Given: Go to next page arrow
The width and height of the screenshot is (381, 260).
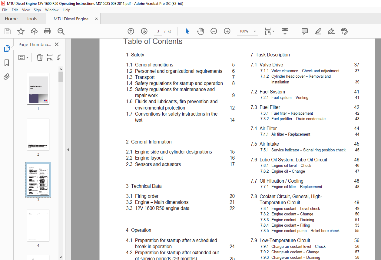Looking at the screenshot, I should [x=144, y=31].
